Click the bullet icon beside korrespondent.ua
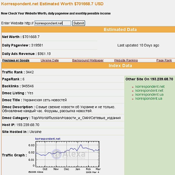 132,95
